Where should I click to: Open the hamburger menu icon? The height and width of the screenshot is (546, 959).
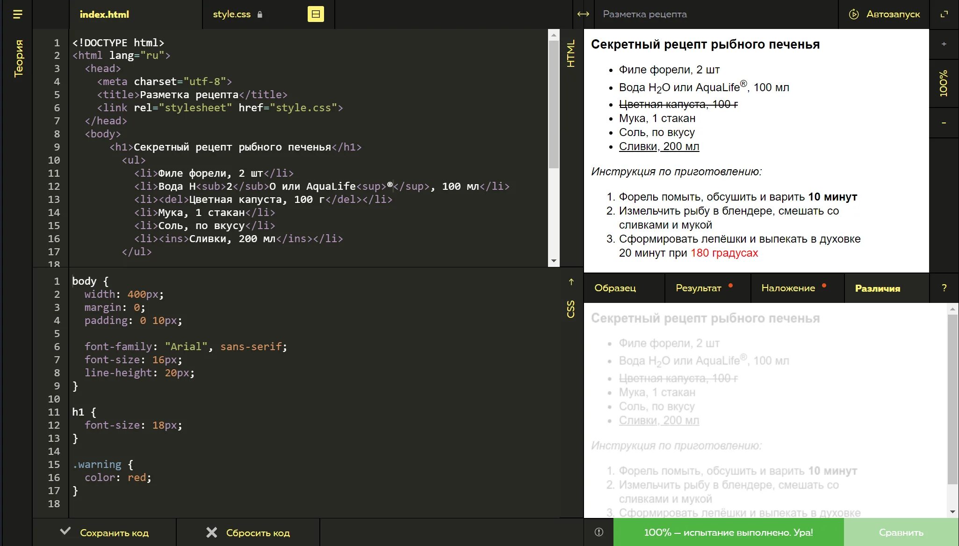pyautogui.click(x=17, y=14)
